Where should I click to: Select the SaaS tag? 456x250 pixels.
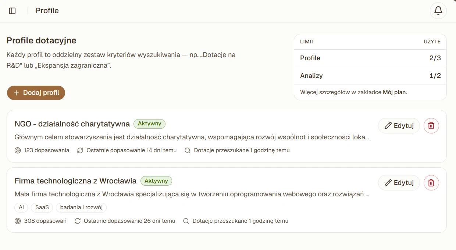click(42, 207)
